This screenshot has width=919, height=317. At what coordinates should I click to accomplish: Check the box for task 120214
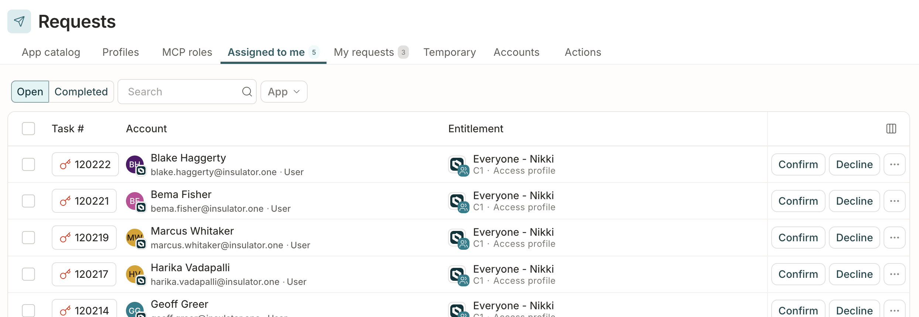(x=28, y=310)
